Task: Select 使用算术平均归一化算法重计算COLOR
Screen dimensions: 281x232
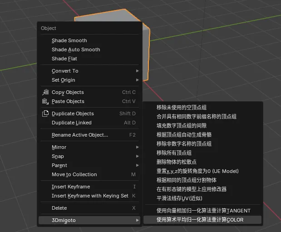Action: click(x=202, y=220)
